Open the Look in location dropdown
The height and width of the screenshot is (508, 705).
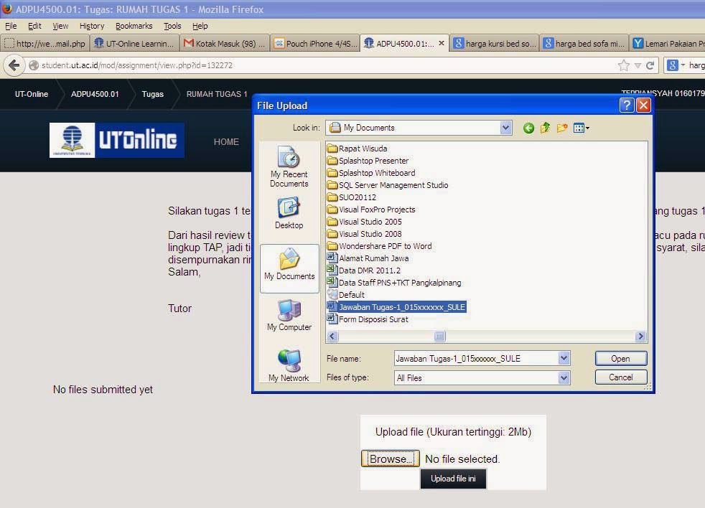pos(505,128)
